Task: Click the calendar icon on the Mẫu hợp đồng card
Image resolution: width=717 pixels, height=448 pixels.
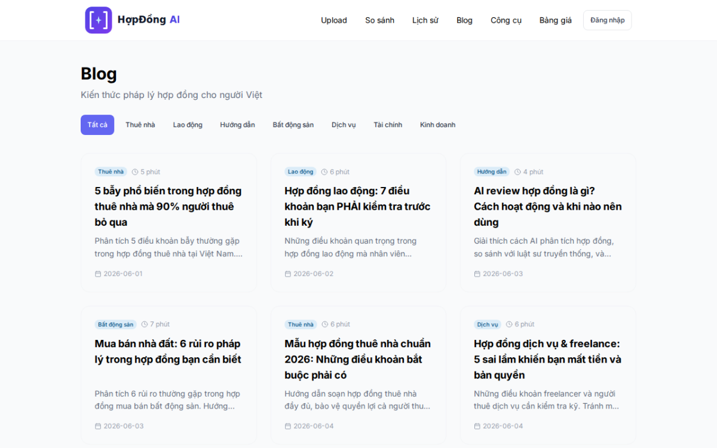Action: tap(287, 426)
